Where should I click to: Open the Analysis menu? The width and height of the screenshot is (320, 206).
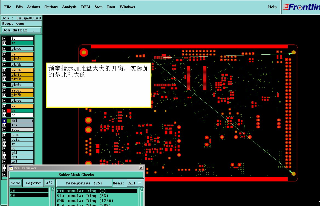click(69, 7)
